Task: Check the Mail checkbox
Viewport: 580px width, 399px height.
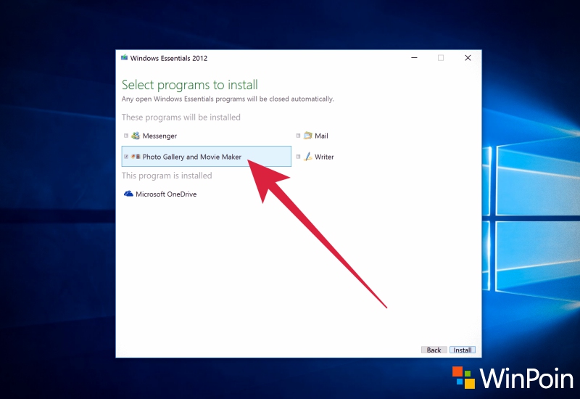Action: pos(298,136)
